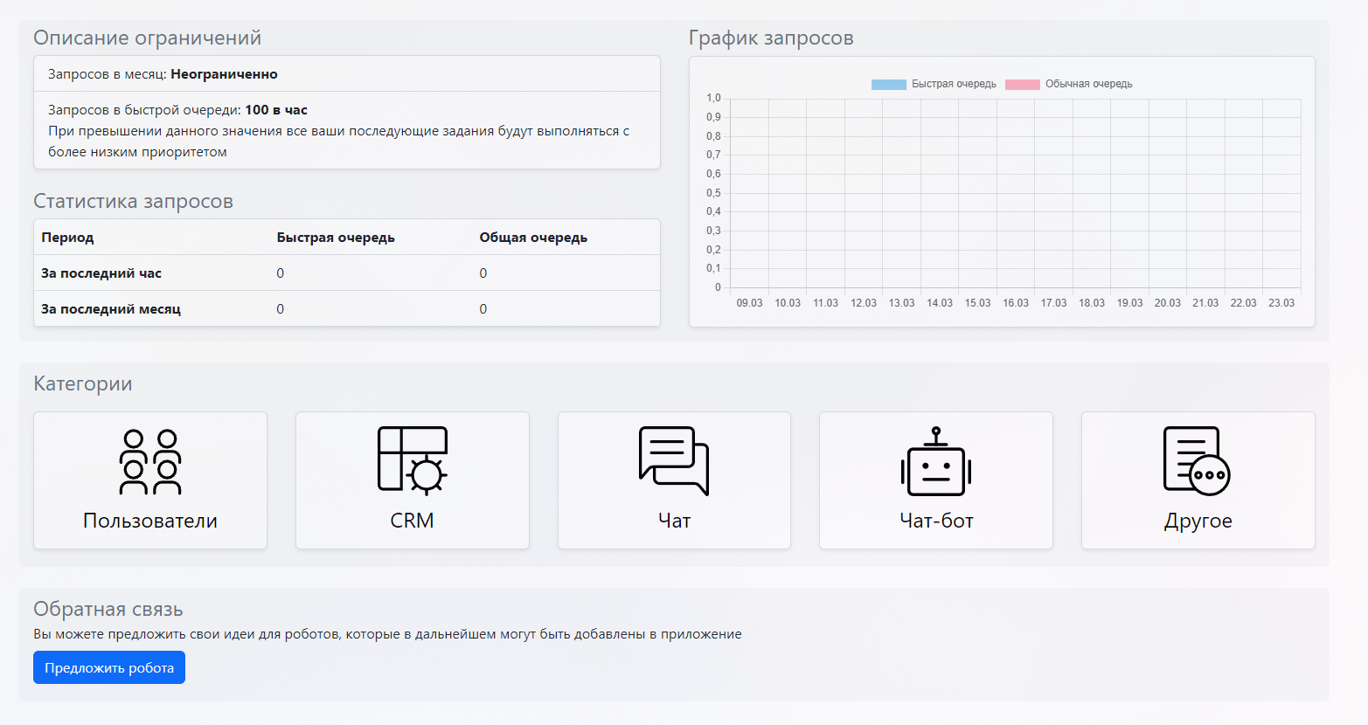The height and width of the screenshot is (725, 1368).
Task: Click the CRM card caption text
Action: coord(412,521)
